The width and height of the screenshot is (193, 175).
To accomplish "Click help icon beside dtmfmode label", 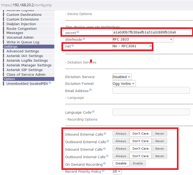I will (84, 39).
